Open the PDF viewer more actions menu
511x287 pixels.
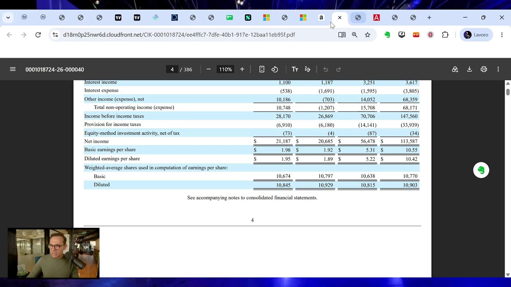[498, 69]
